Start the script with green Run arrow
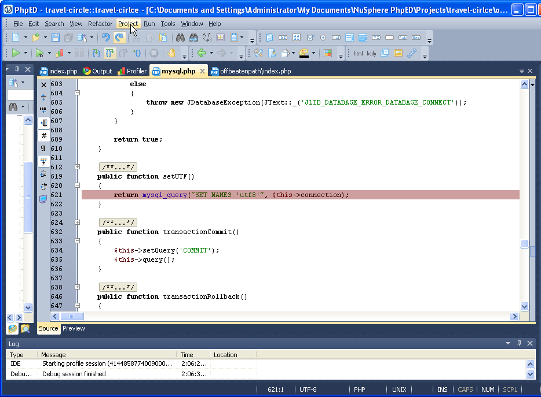Screen dimensions: 541x397 (16, 53)
